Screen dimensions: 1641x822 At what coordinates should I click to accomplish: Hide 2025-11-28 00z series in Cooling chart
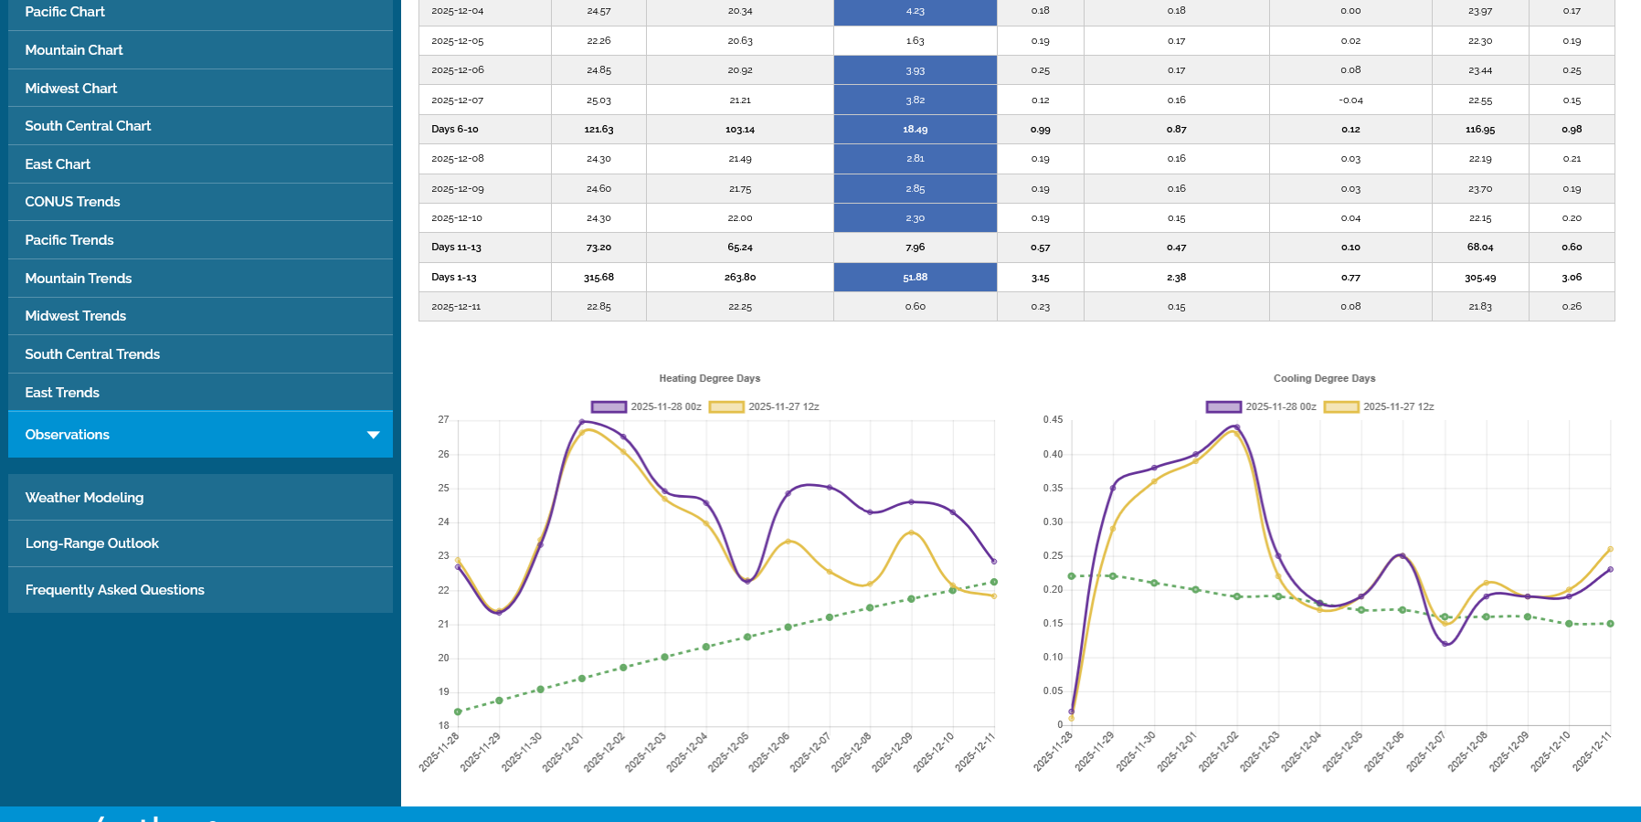click(1261, 407)
